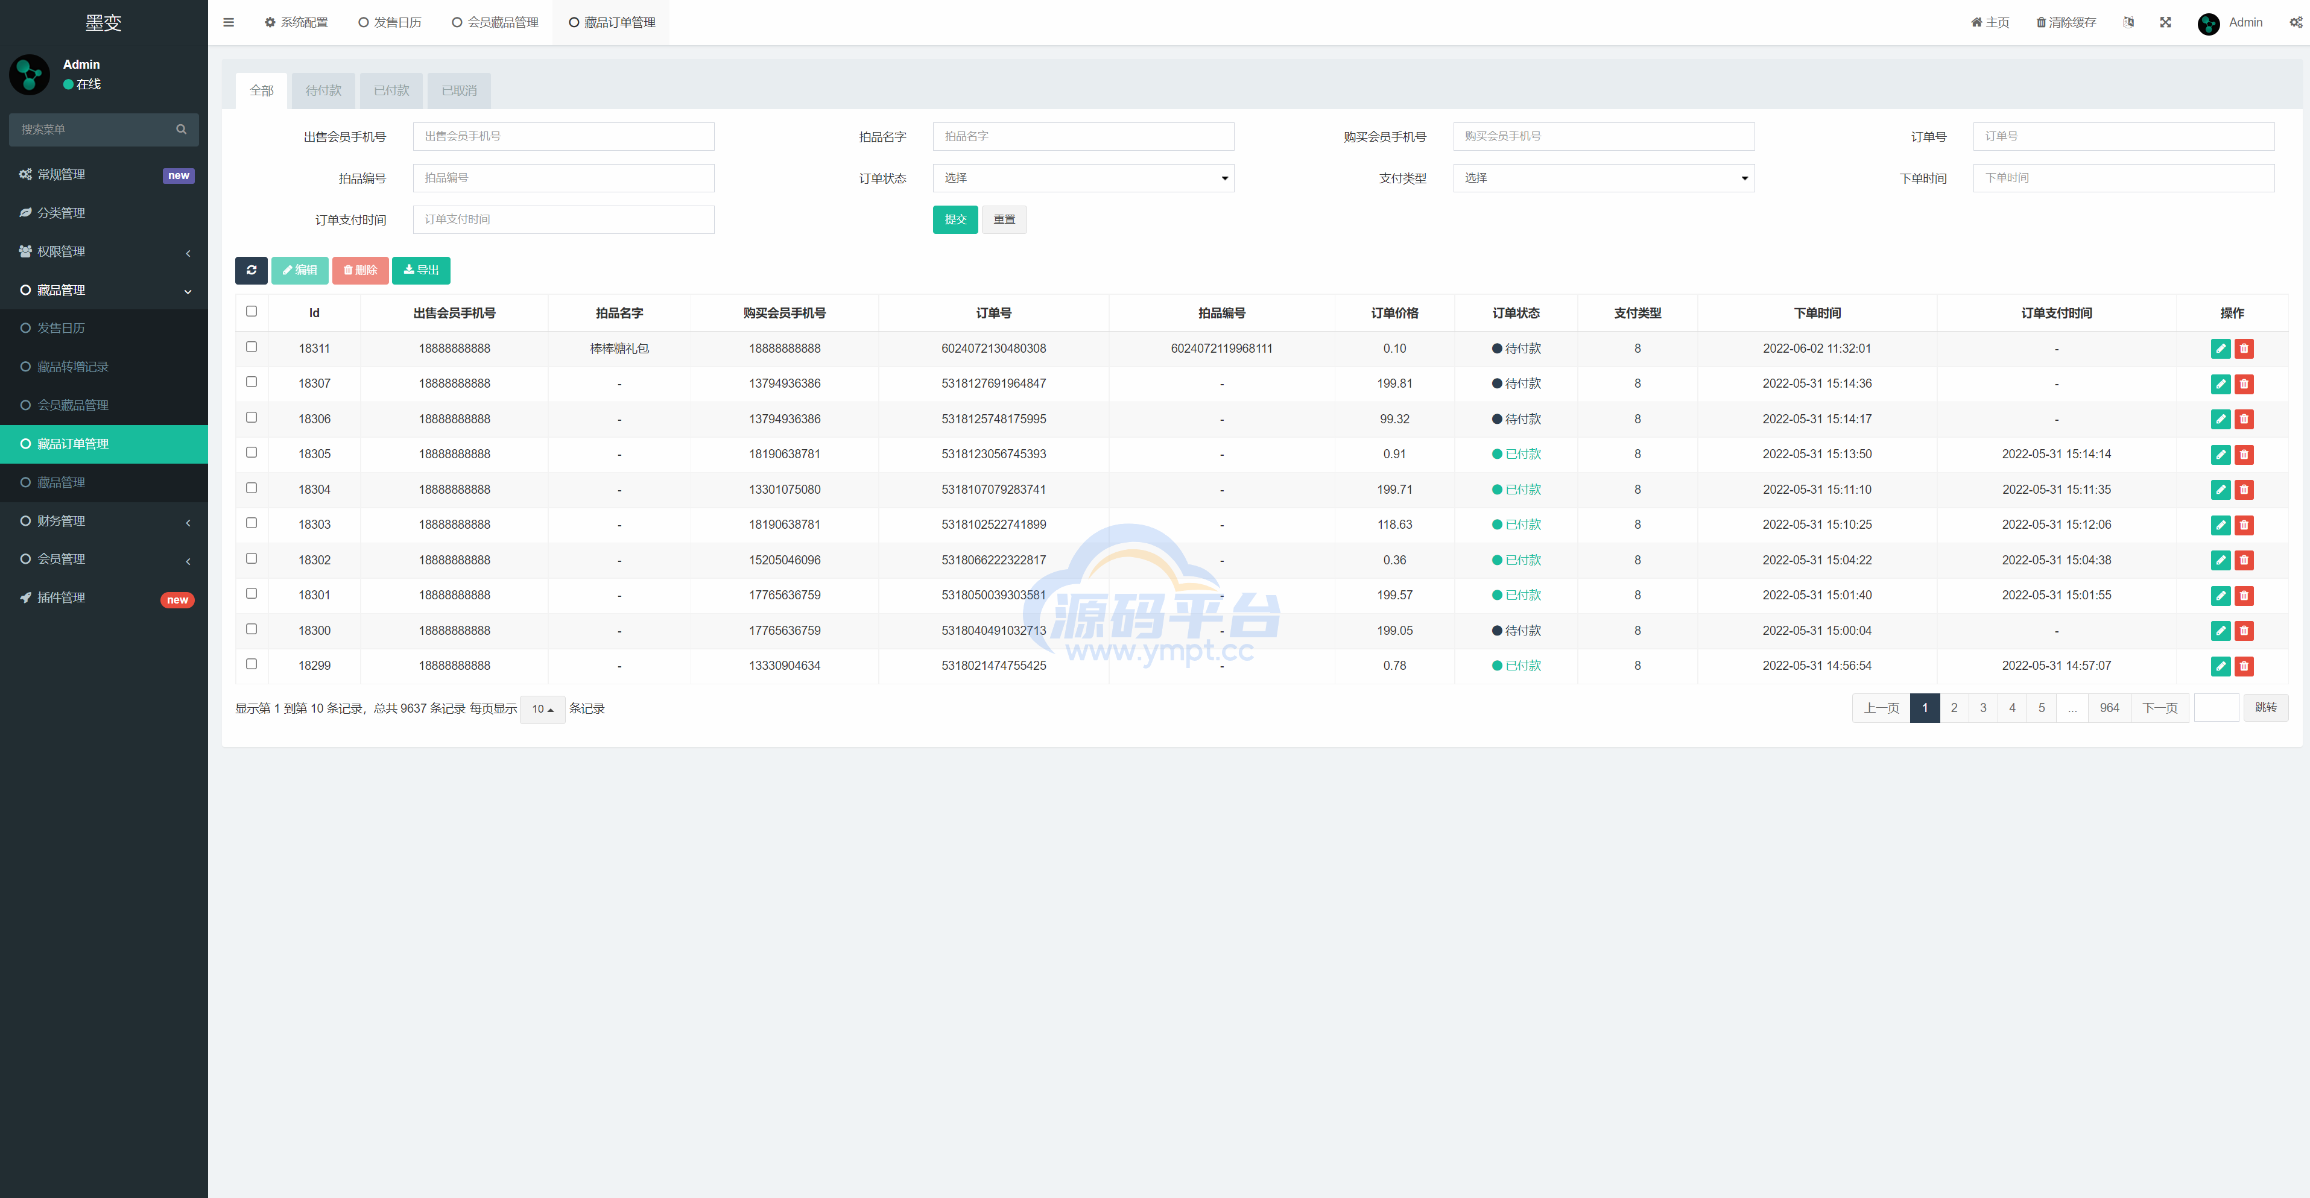Collapse the 藏品管理 sidebar menu
The image size is (2310, 1198).
click(x=104, y=291)
